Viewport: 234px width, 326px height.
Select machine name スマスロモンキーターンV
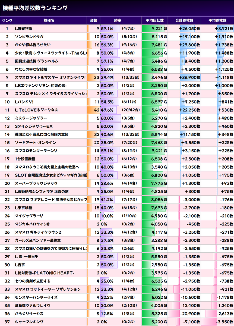pos(36,151)
